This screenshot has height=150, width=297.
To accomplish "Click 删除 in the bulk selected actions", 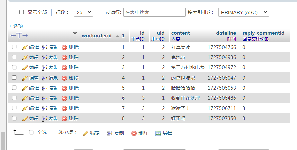I will 140,133.
